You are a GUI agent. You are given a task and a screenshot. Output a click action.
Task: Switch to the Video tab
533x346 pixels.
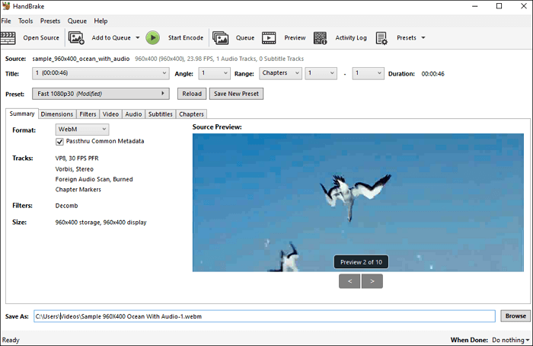110,114
